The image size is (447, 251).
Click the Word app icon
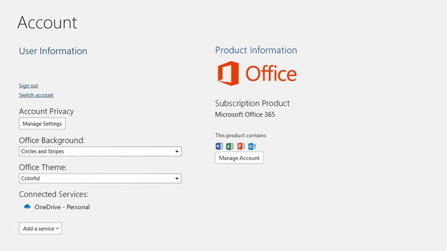tap(219, 146)
